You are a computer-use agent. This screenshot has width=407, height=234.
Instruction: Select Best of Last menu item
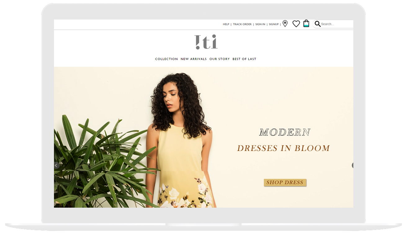pyautogui.click(x=244, y=59)
